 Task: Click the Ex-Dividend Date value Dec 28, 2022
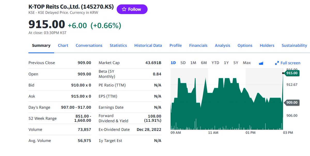(149, 129)
